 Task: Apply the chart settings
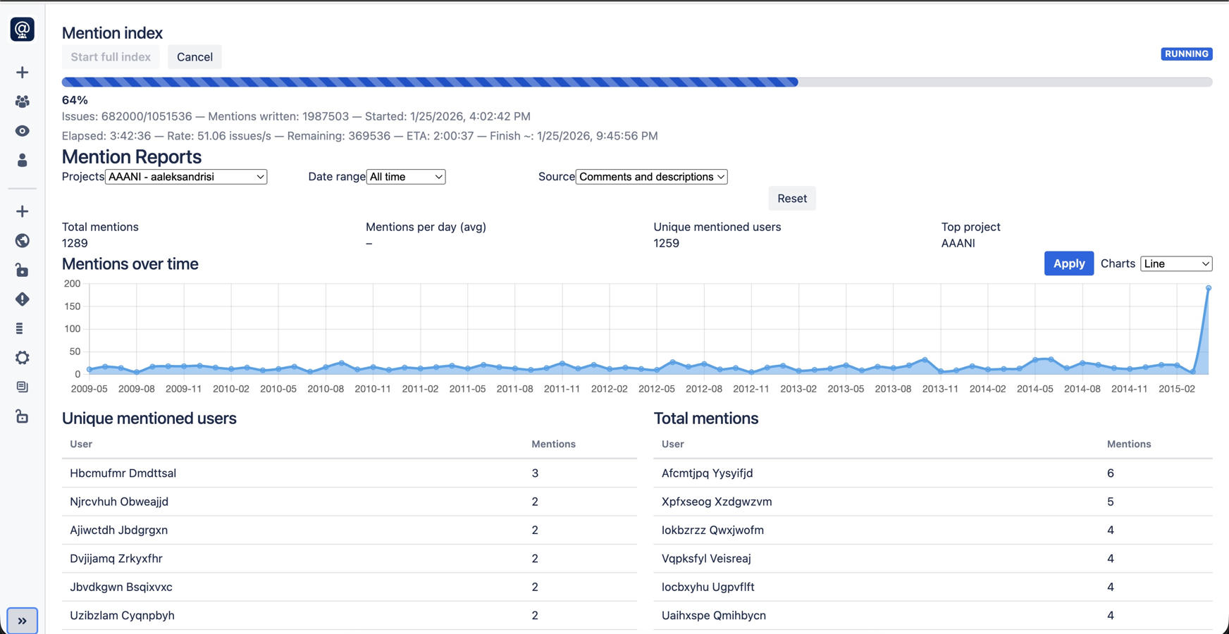click(1068, 263)
